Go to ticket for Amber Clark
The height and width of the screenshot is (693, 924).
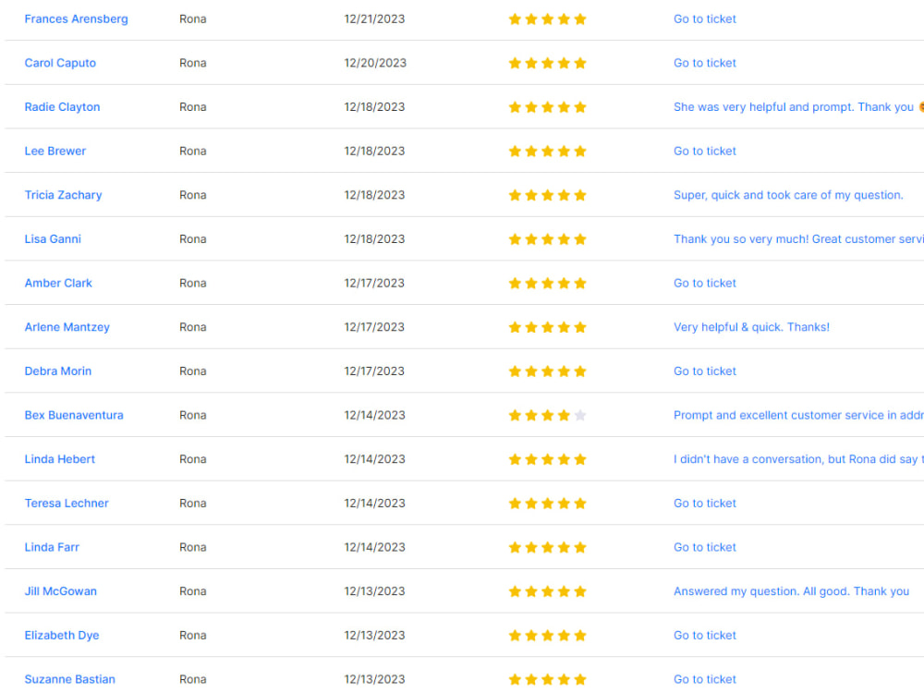click(705, 283)
